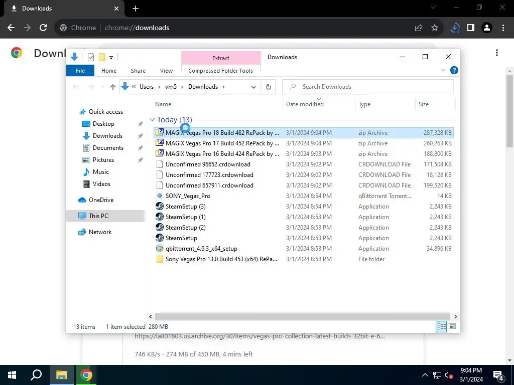The width and height of the screenshot is (514, 385).
Task: Select the SteamSetup (1) application icon
Action: click(160, 217)
